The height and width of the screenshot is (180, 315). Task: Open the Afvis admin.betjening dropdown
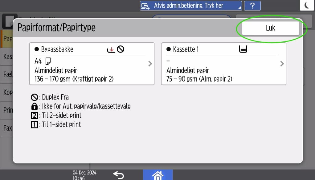coord(190,6)
